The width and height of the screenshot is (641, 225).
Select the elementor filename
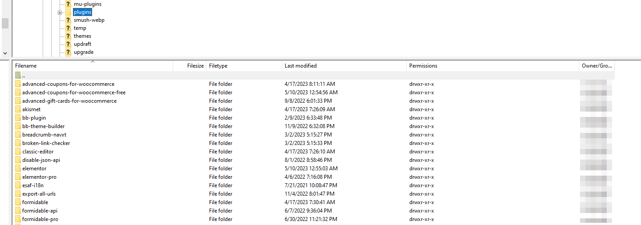click(34, 169)
